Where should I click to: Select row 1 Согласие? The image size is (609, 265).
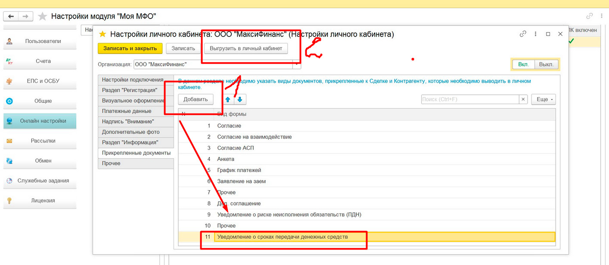(367, 126)
